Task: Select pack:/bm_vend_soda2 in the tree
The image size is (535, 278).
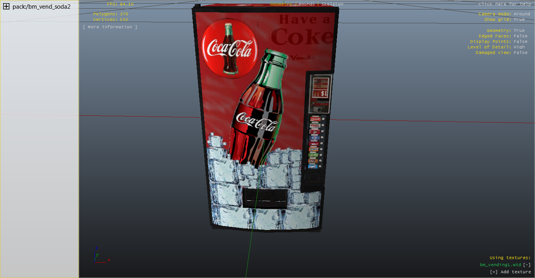Action: tap(41, 6)
